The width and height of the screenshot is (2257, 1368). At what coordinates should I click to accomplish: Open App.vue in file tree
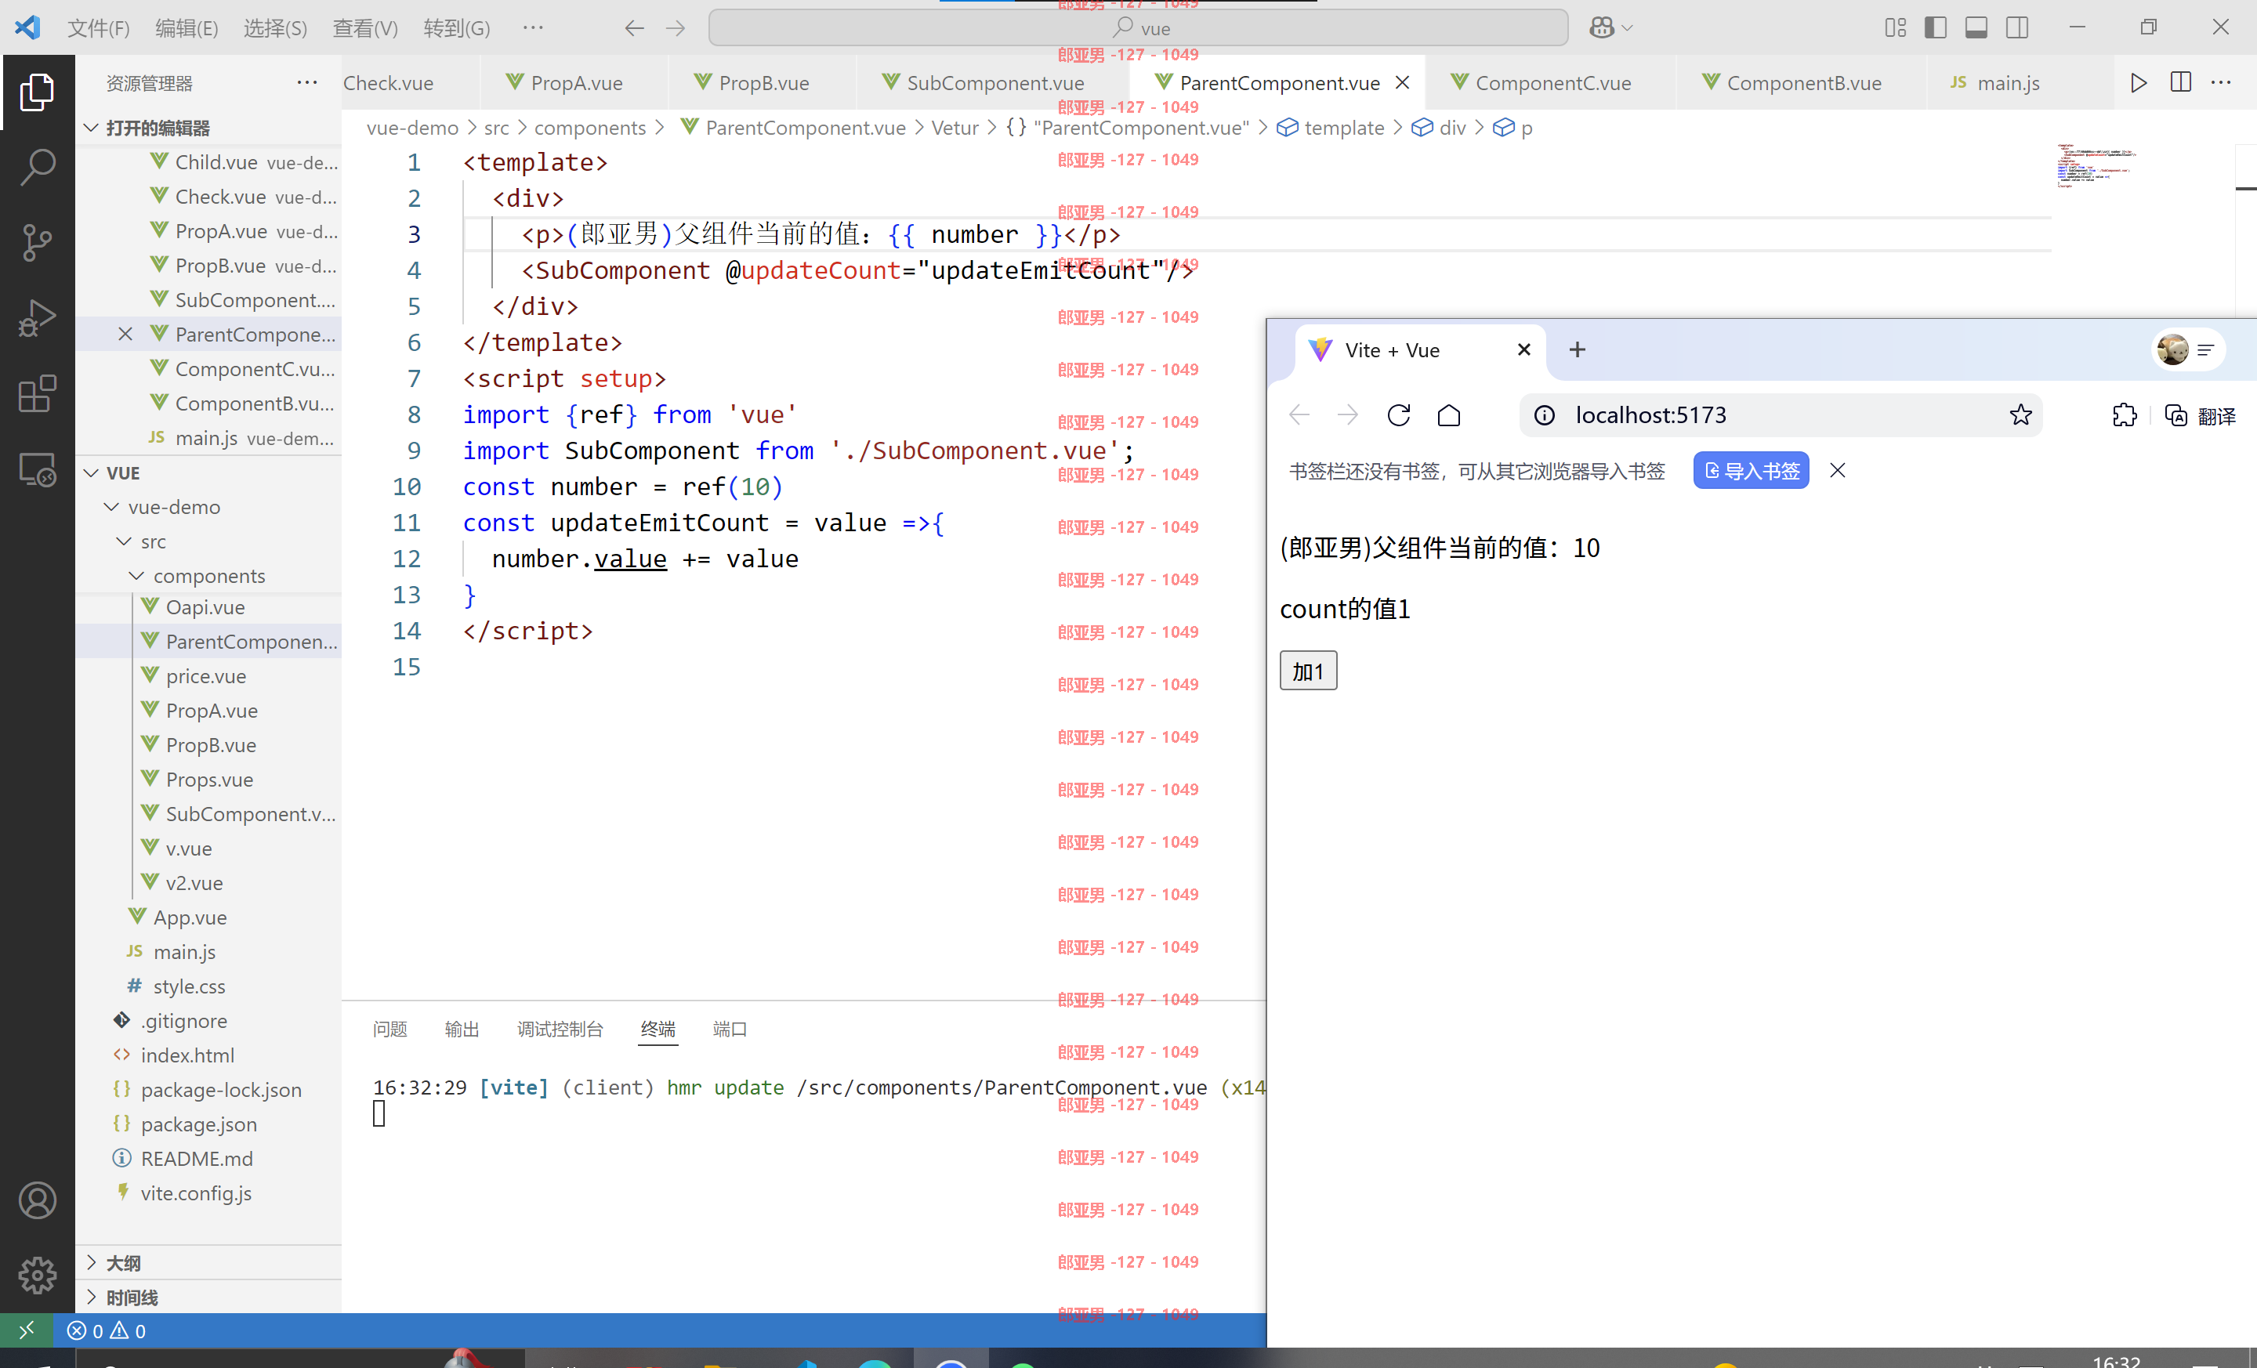click(190, 917)
